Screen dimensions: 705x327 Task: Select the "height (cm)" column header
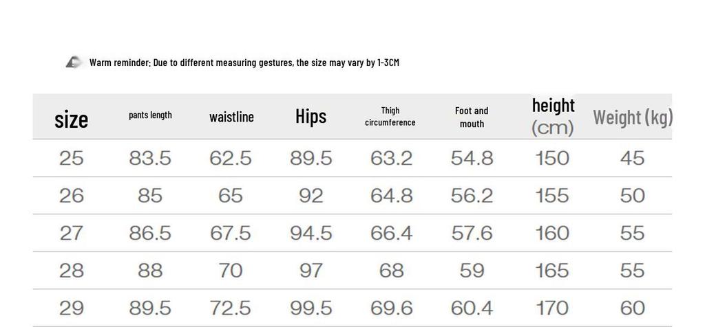553,116
